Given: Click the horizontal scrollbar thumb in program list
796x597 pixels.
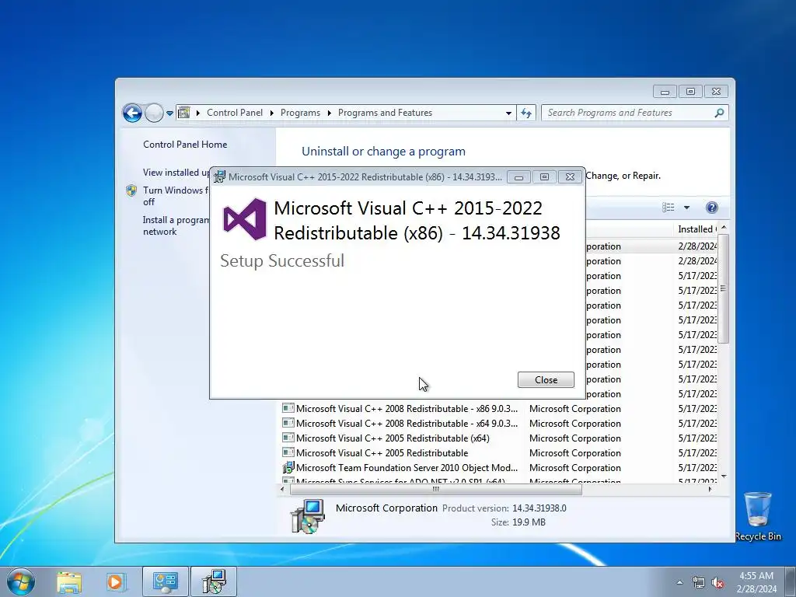Looking at the screenshot, I should coord(435,490).
